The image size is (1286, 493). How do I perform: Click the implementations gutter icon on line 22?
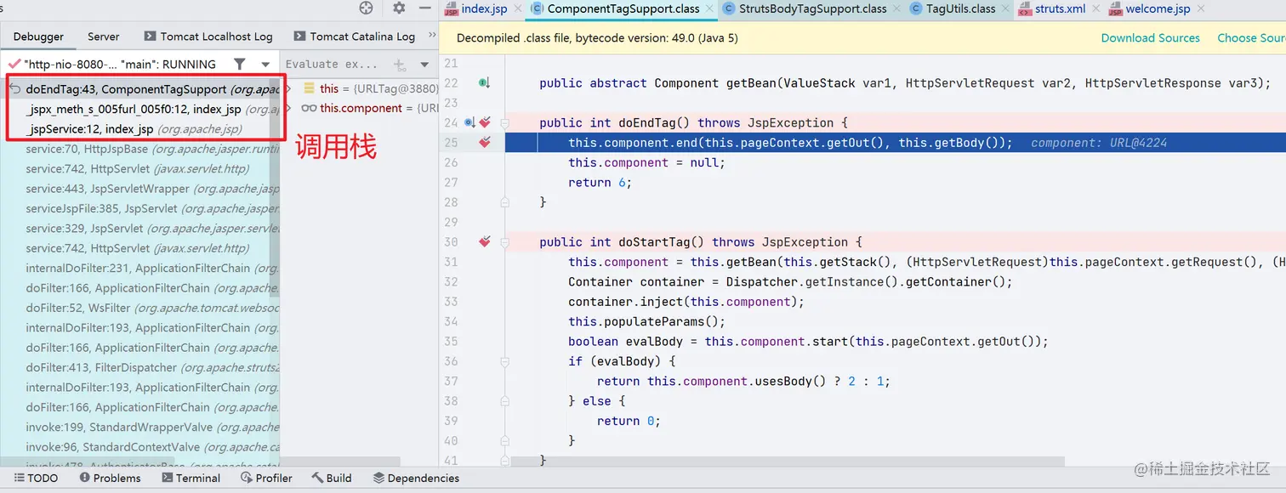483,83
